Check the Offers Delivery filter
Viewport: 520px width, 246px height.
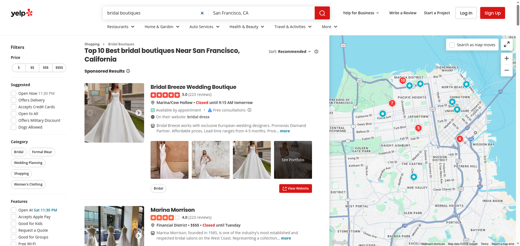(x=14, y=100)
